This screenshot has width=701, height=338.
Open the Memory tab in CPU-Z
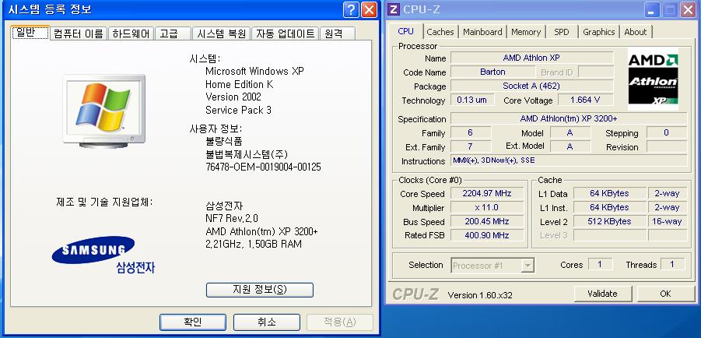526,32
